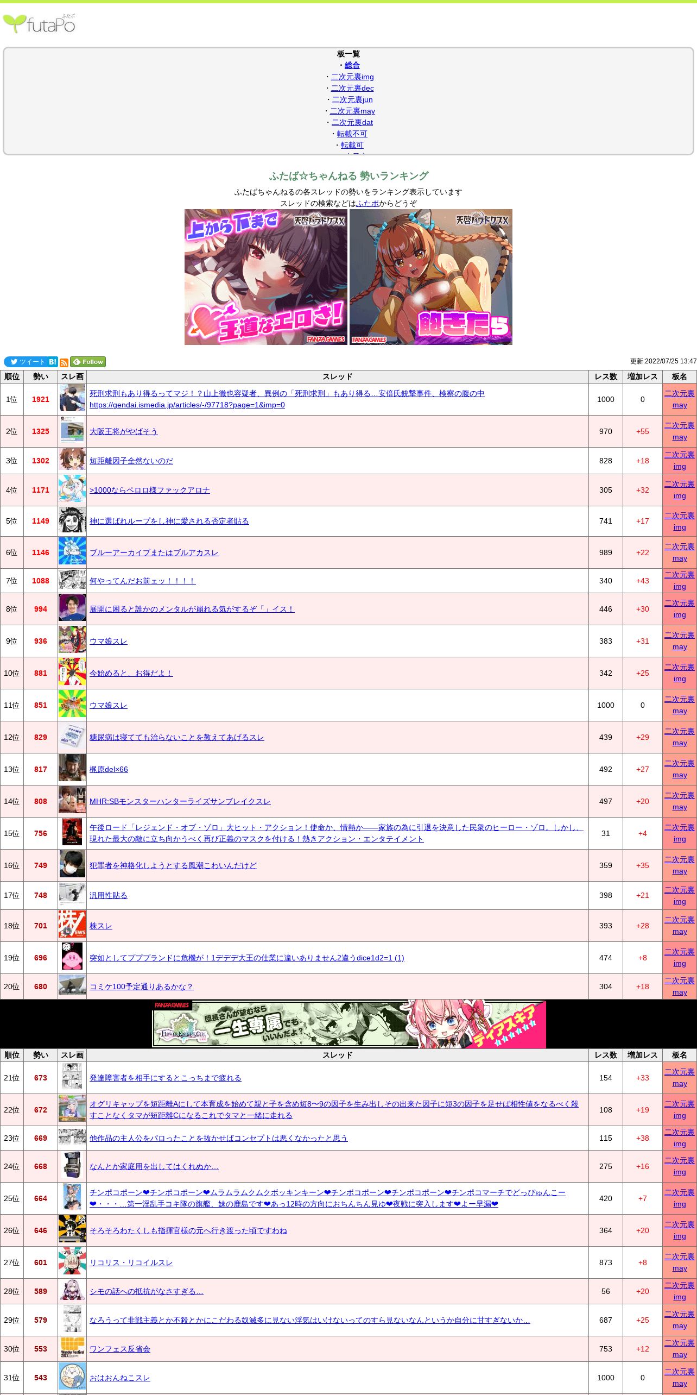
Task: Open 二次元裏img board link in rank 22 row
Action: click(x=680, y=1110)
